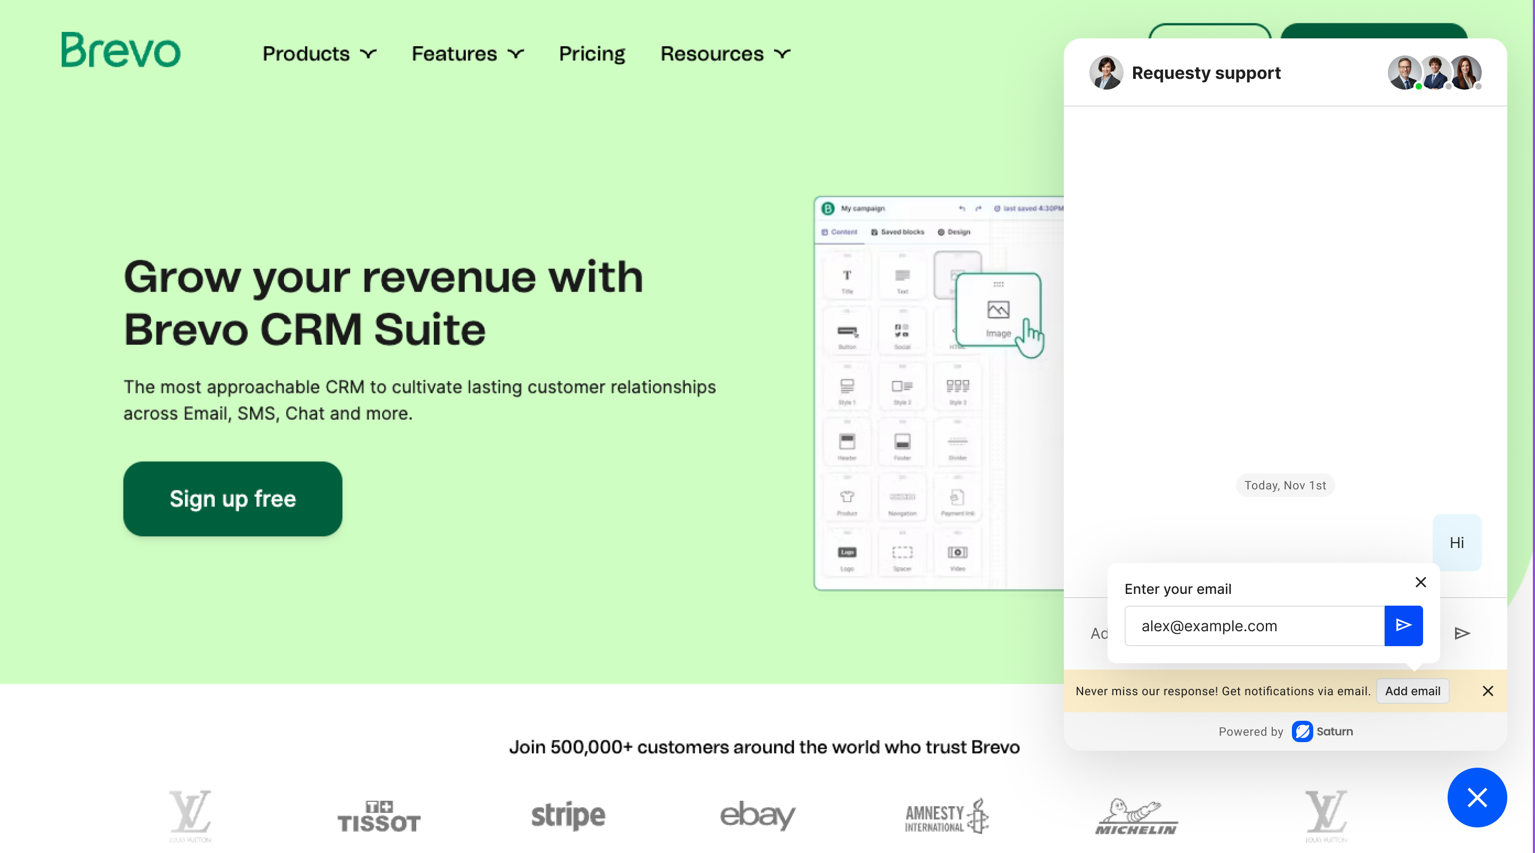Screen dimensions: 1535x853
Task: Submit email with the blue send button
Action: click(1403, 625)
